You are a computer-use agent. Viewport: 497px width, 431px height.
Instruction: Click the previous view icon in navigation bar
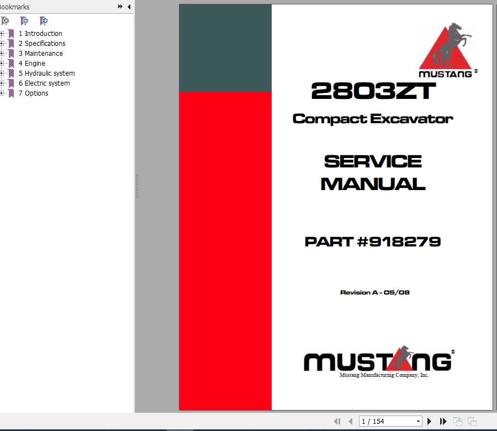(x=457, y=421)
